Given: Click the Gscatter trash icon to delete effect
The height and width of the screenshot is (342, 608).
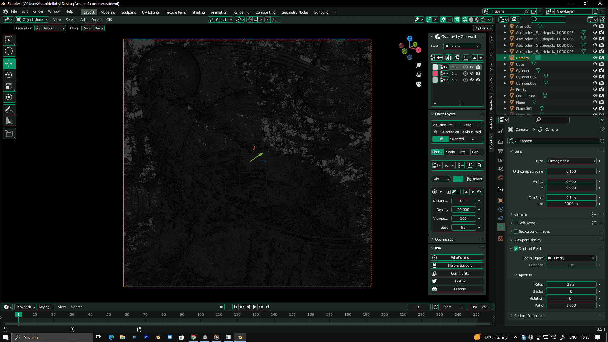Looking at the screenshot, I should tap(479, 165).
